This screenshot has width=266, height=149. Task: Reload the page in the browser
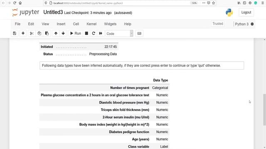coord(15,3)
